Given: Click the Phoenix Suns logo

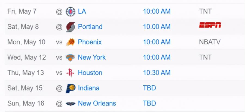Looking at the screenshot, I should tap(71, 42).
